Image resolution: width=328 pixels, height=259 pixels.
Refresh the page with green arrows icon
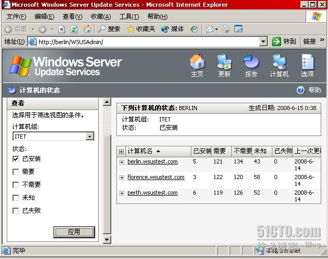click(74, 29)
